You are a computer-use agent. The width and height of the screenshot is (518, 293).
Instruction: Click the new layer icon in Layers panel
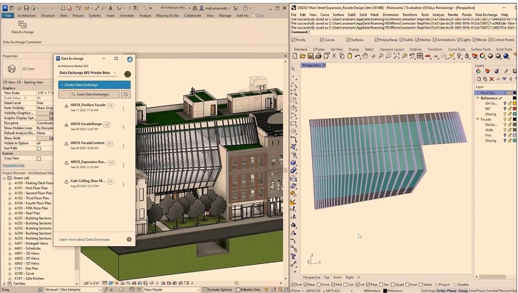click(x=479, y=79)
